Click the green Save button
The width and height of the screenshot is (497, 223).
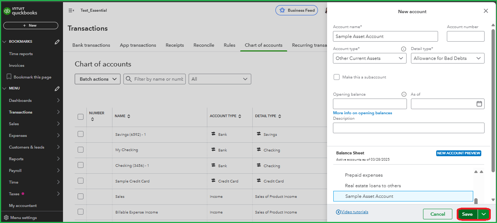(x=467, y=214)
